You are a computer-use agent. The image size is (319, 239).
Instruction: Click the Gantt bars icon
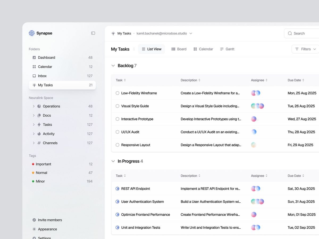[222, 49]
